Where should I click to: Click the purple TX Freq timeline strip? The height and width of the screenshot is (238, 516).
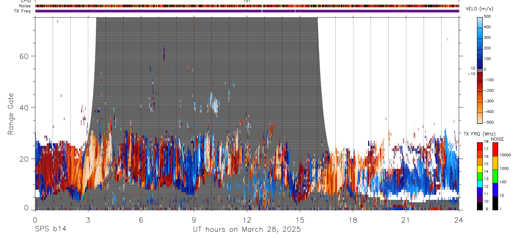247,11
